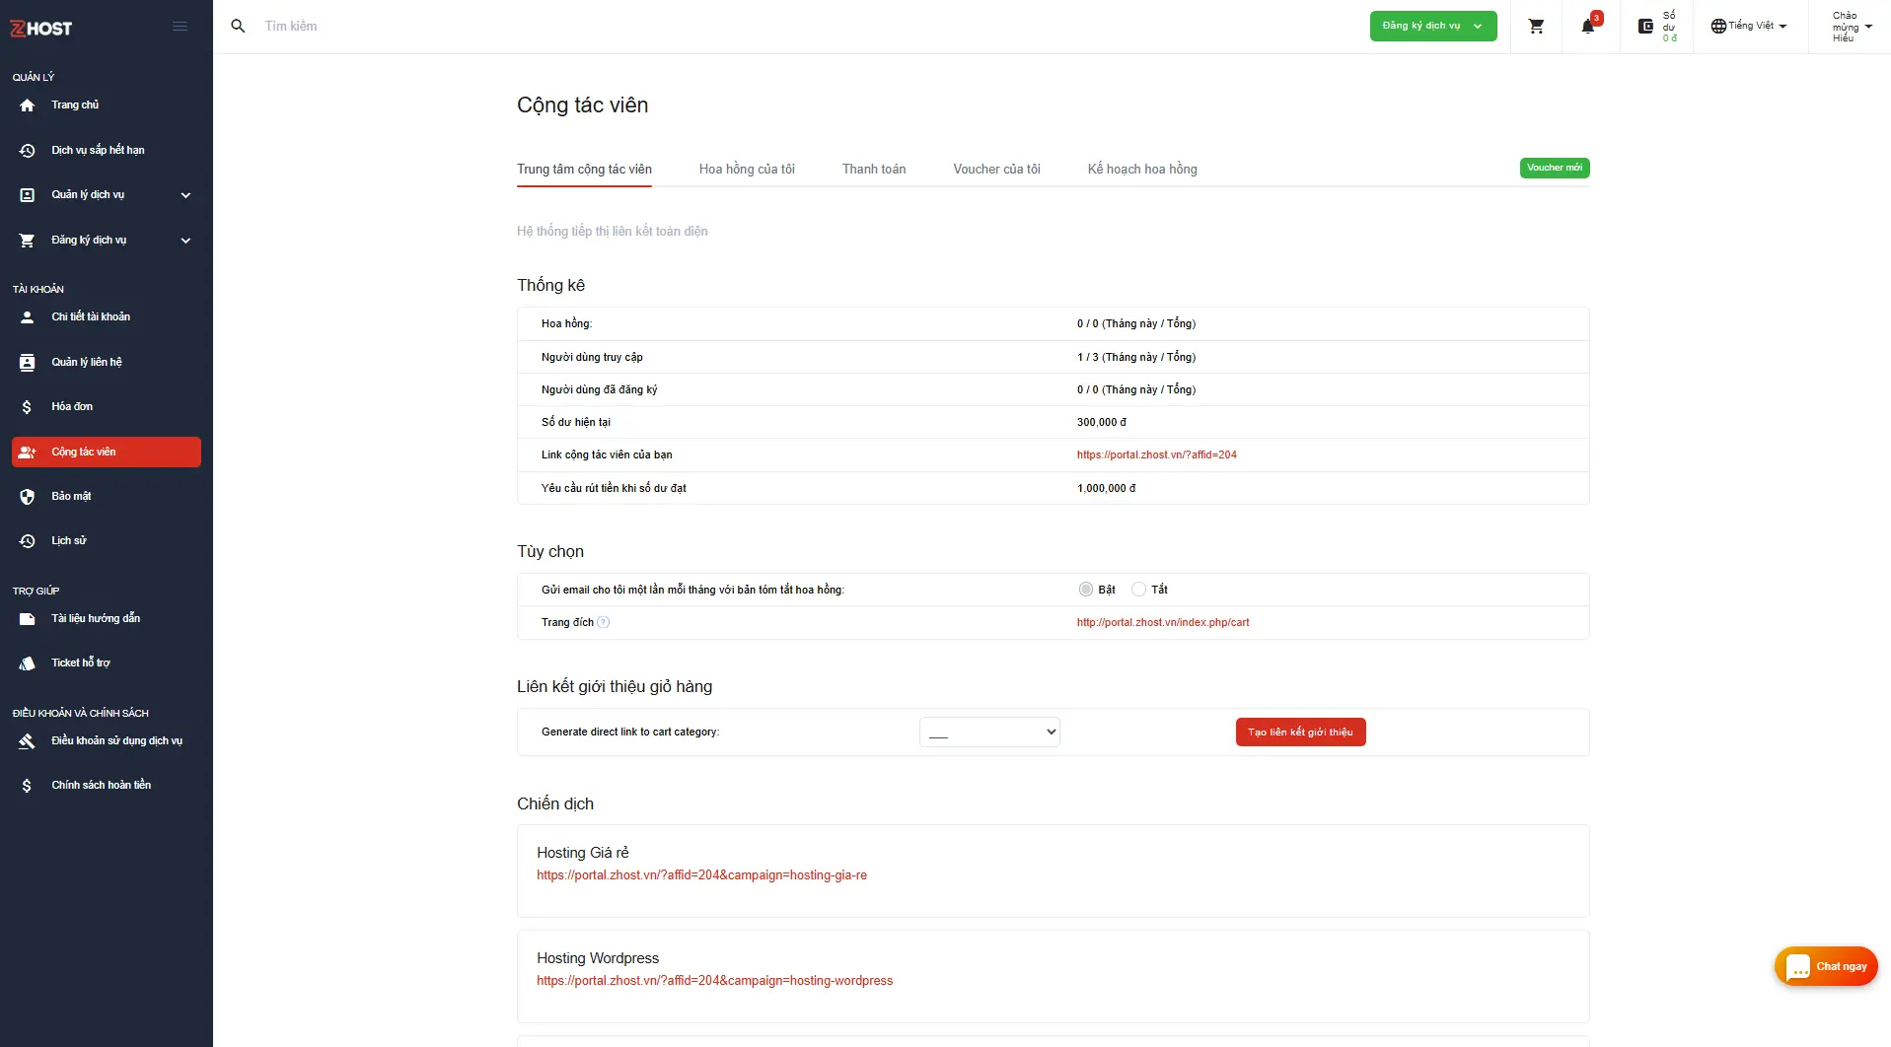Open the affiliate link ending affid=204 in statistics
1891x1047 pixels.
[1156, 455]
